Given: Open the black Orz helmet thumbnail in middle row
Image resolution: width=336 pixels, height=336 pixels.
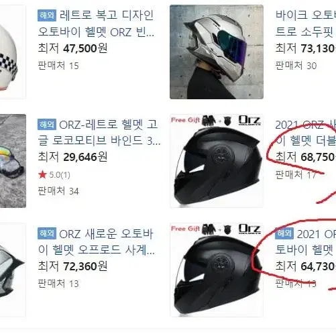Looking at the screenshot, I should [217, 161].
